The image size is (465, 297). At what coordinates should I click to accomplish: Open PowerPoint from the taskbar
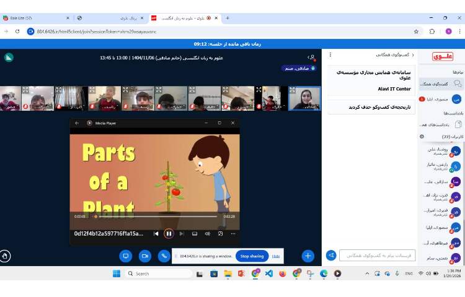click(x=241, y=273)
